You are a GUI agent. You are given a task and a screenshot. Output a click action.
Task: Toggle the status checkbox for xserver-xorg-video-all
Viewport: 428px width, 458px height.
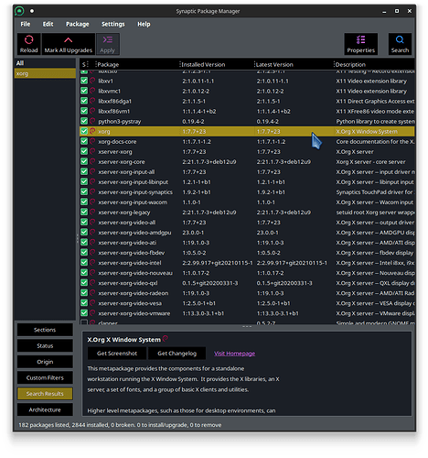click(x=84, y=223)
